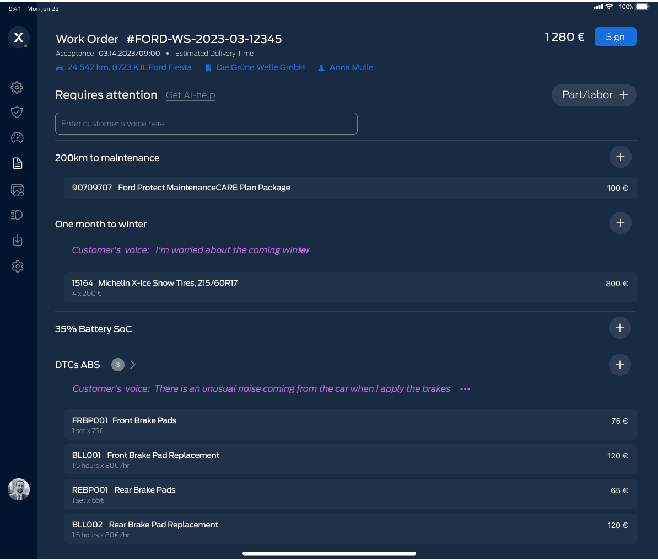Open the X logo home icon
Viewport: 658px width, 560px height.
point(19,38)
